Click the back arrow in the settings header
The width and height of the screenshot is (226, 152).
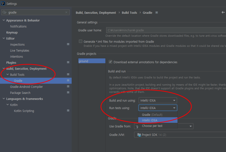point(223,12)
